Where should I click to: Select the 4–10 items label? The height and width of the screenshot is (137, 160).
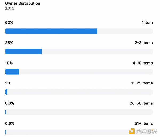[x=143, y=63]
